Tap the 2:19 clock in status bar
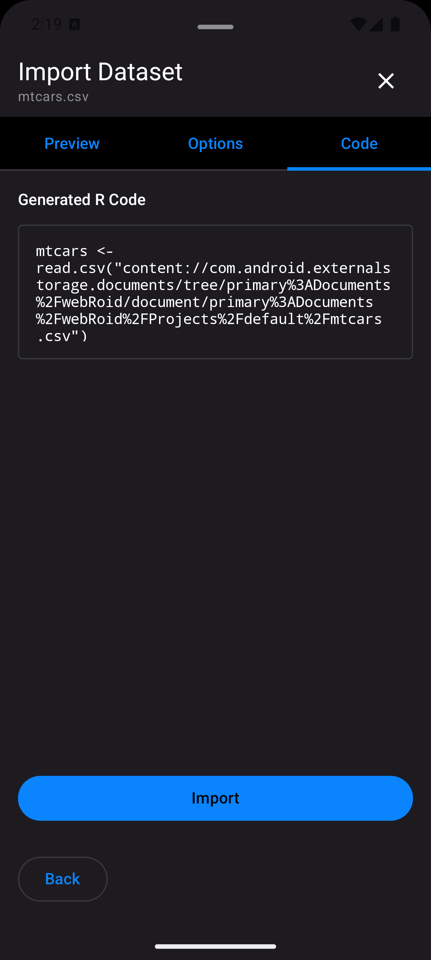The width and height of the screenshot is (431, 960). 46,24
